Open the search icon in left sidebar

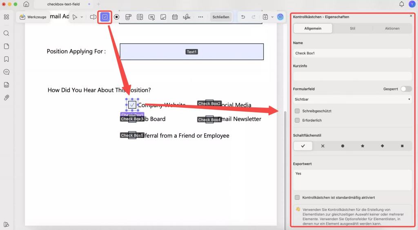coord(7,33)
